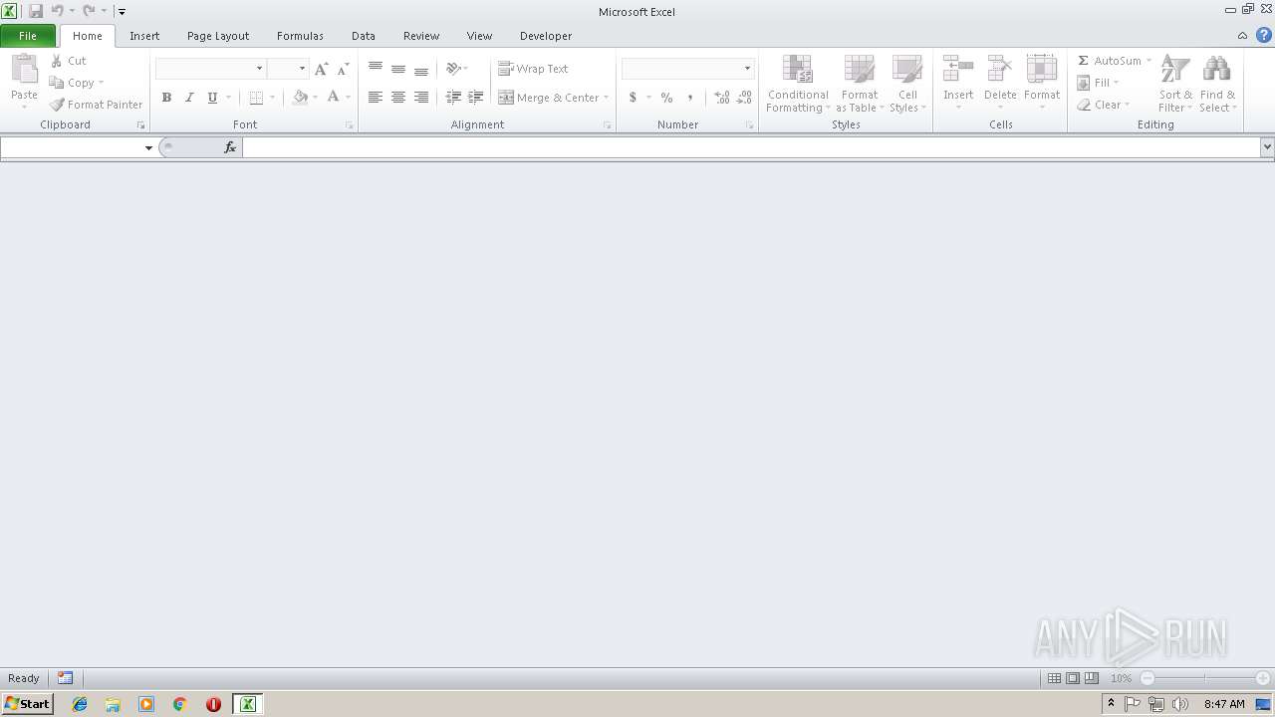Expand the font name dropdown
Viewport: 1275px width, 717px height.
click(x=260, y=69)
